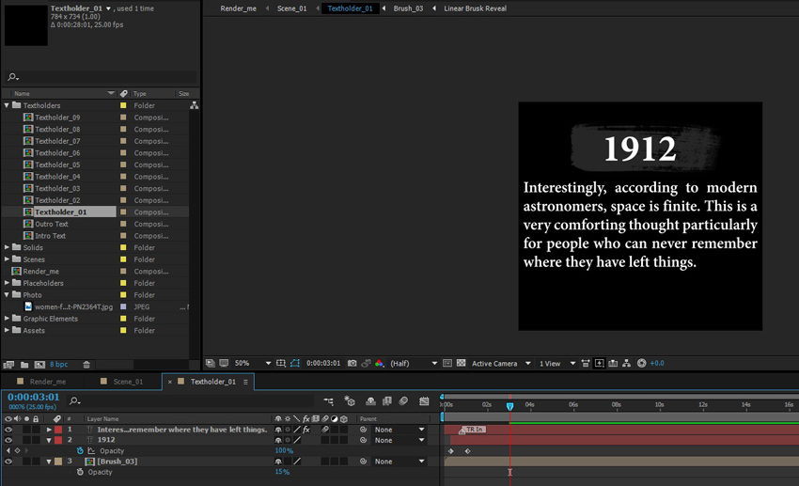Collapse the Textholders folder
Viewport: 799px width, 486px height.
tap(7, 105)
